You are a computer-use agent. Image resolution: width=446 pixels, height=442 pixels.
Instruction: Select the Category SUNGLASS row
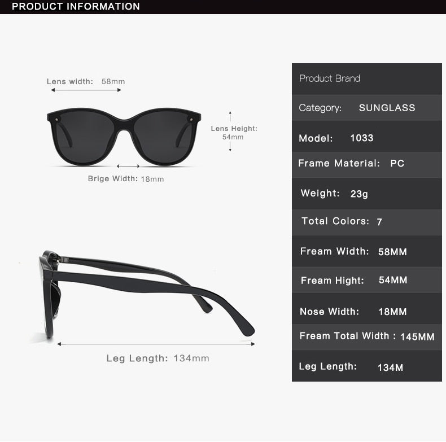366,108
